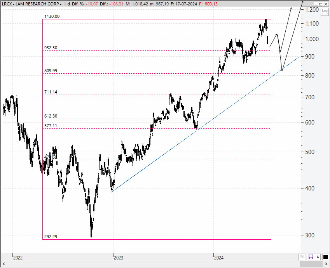
Task: Click the scroll-left arrow
Action: [x=4, y=264]
